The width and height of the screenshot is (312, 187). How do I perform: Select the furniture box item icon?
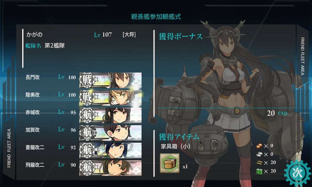click(x=170, y=163)
